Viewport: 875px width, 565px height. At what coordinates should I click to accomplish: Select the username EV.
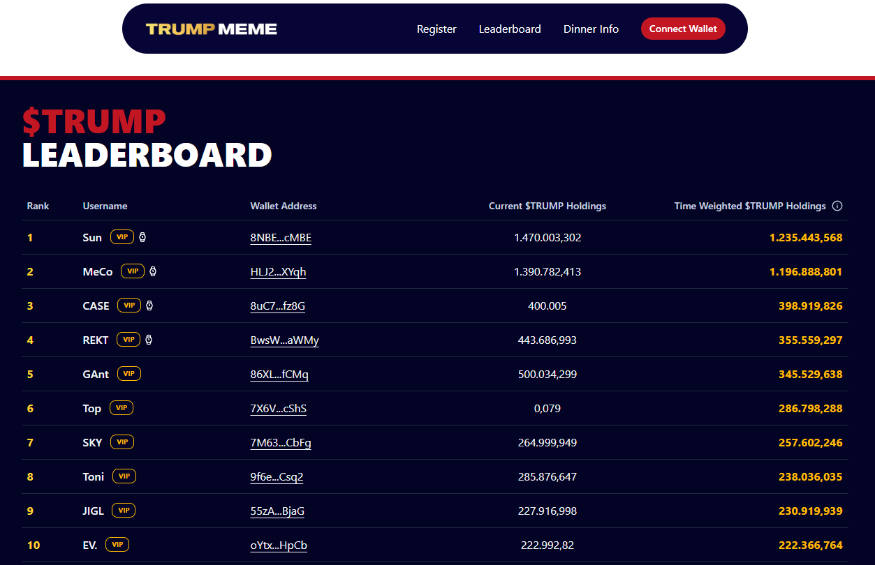click(90, 545)
